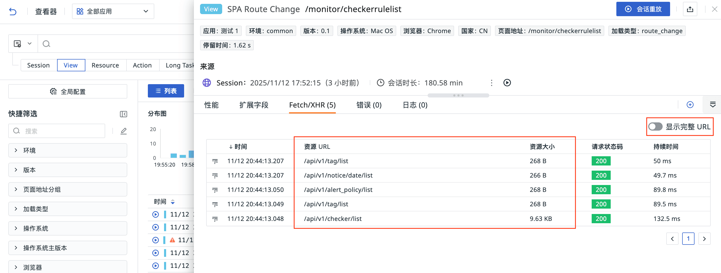Click the add column plus icon
Viewport: 721px width, 273px height.
click(690, 105)
